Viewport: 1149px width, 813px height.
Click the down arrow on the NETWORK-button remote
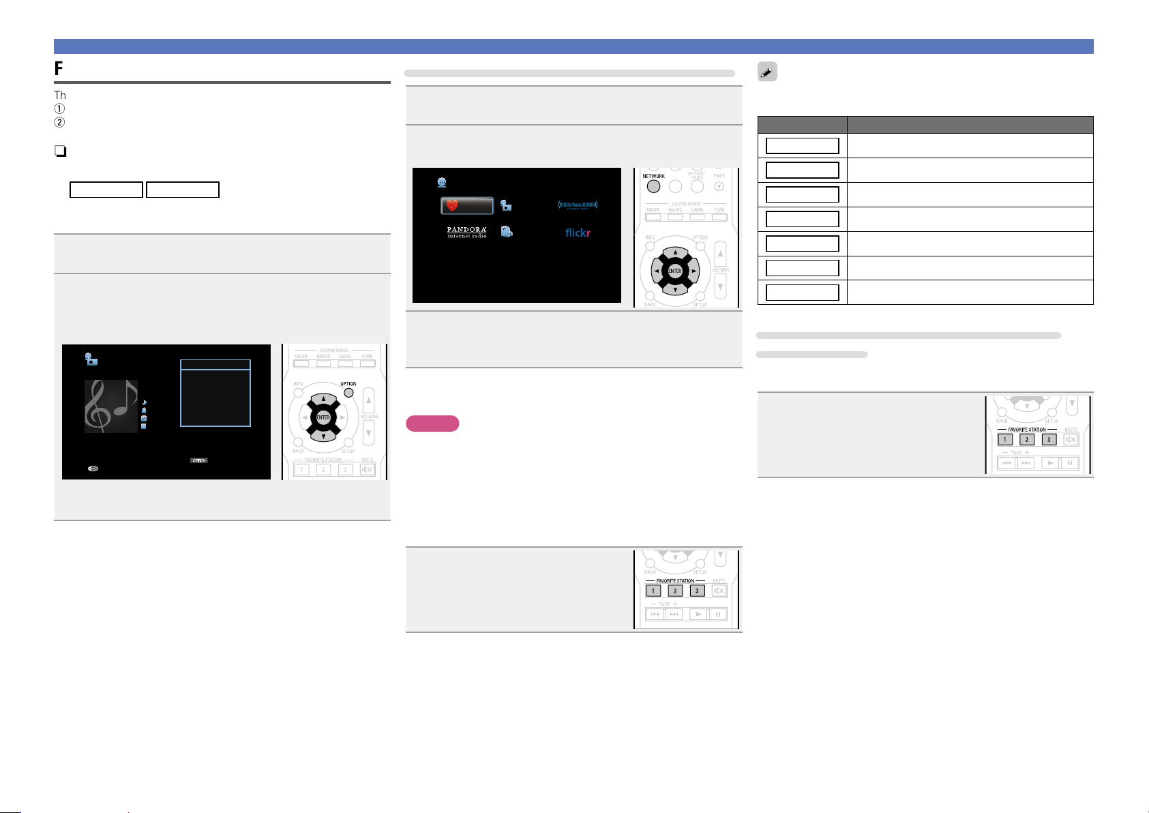(x=675, y=289)
